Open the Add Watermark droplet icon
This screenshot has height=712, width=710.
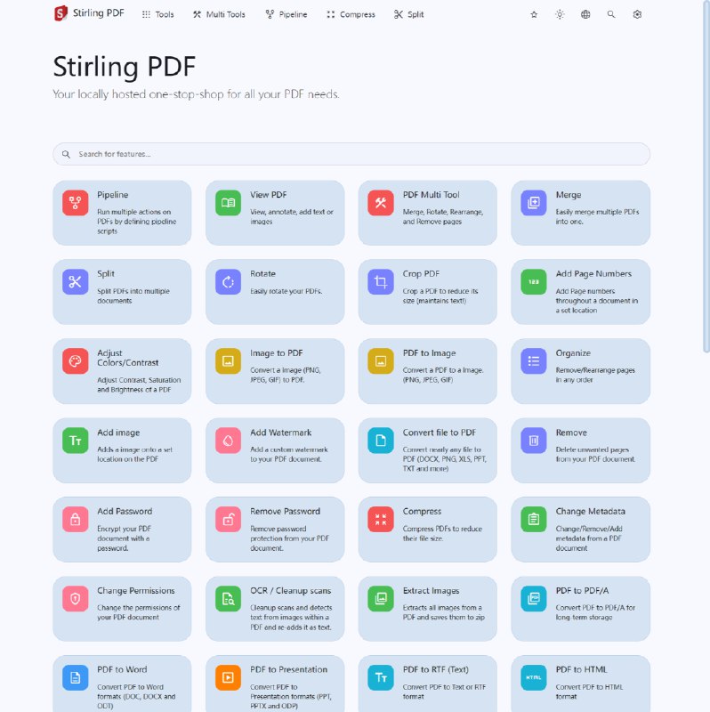click(228, 441)
